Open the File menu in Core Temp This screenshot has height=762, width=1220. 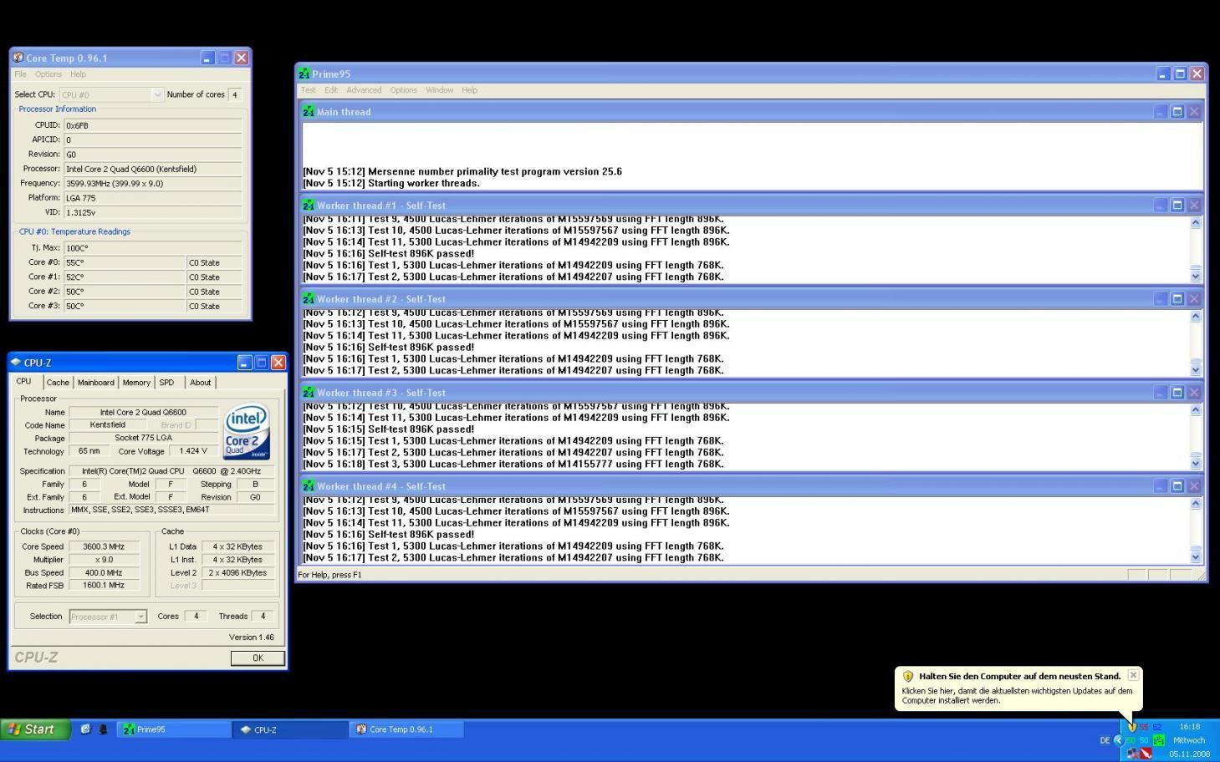(20, 74)
